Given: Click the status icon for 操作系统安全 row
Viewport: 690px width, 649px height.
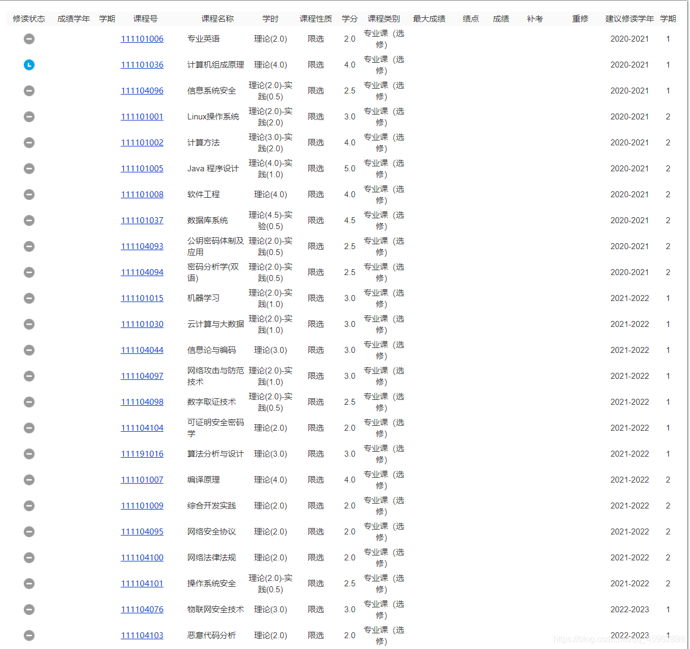Looking at the screenshot, I should pos(29,584).
